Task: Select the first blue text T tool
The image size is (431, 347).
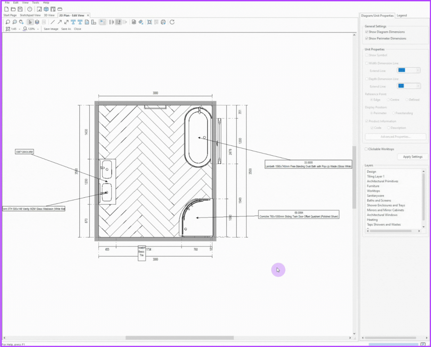Action: [x=73, y=22]
